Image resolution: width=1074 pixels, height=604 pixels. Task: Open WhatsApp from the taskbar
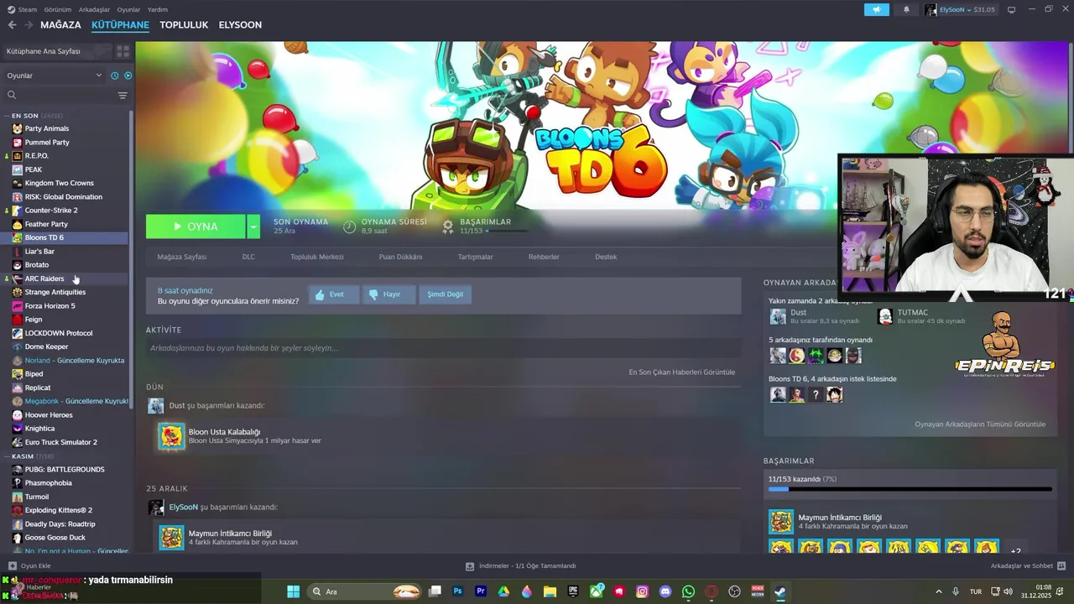coord(688,591)
